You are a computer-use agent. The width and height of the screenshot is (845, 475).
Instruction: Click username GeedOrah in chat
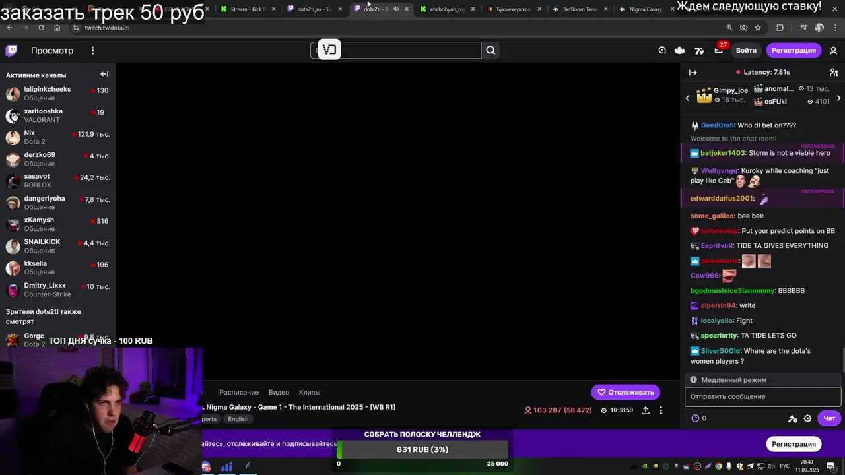coord(717,125)
